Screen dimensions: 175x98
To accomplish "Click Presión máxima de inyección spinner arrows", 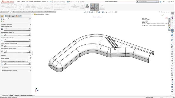I will [x=30, y=45].
